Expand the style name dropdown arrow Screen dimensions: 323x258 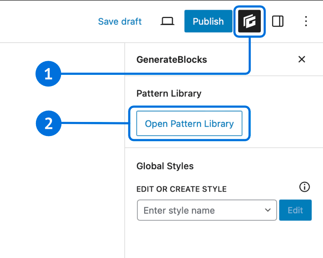pyautogui.click(x=268, y=210)
